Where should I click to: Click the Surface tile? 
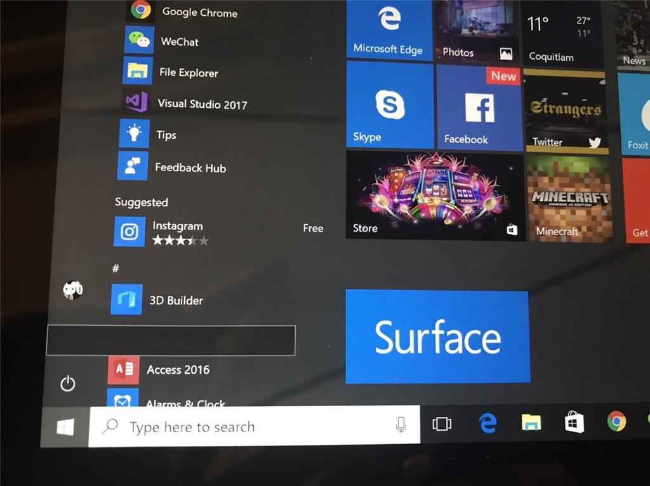coord(437,336)
